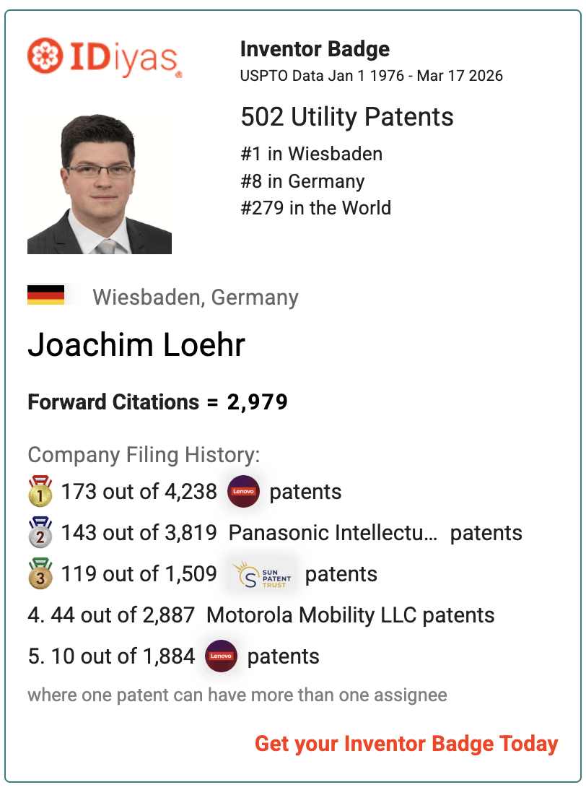Click the Get your Inventor Badge Today link

406,745
